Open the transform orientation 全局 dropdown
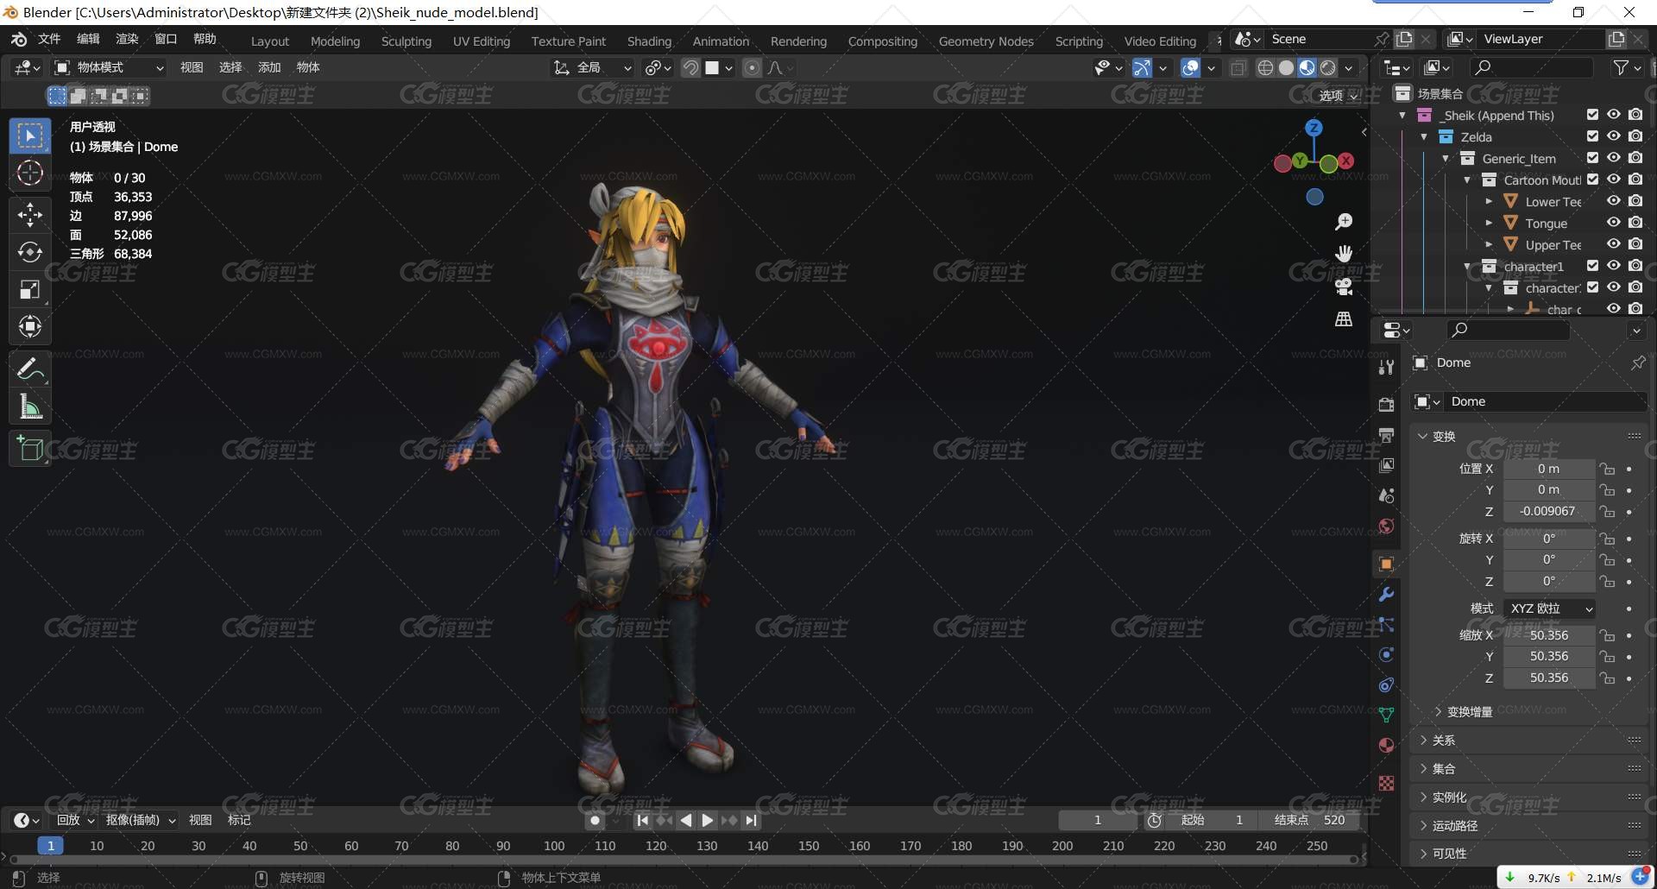1657x889 pixels. pos(592,67)
